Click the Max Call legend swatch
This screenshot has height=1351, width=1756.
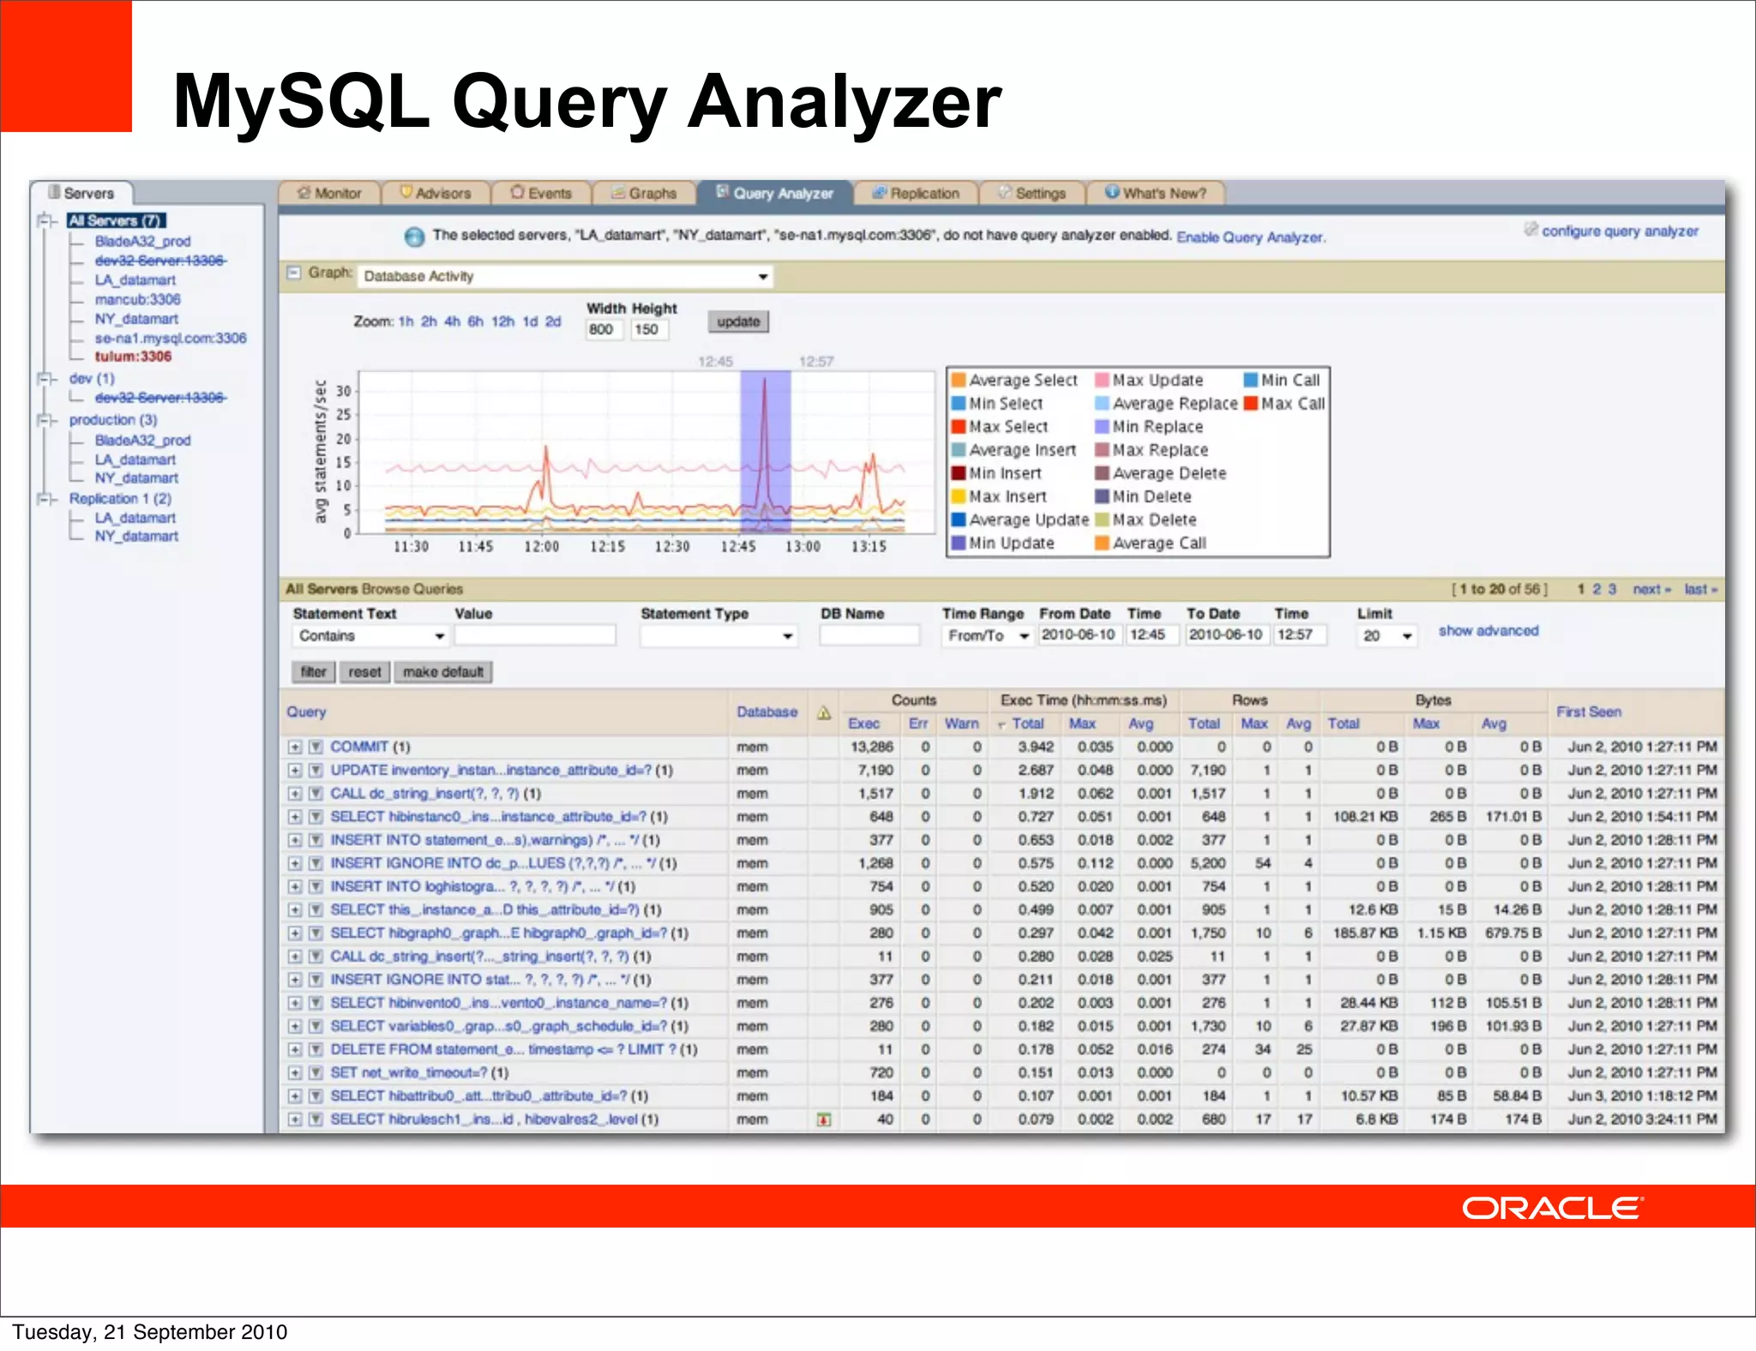(1251, 403)
